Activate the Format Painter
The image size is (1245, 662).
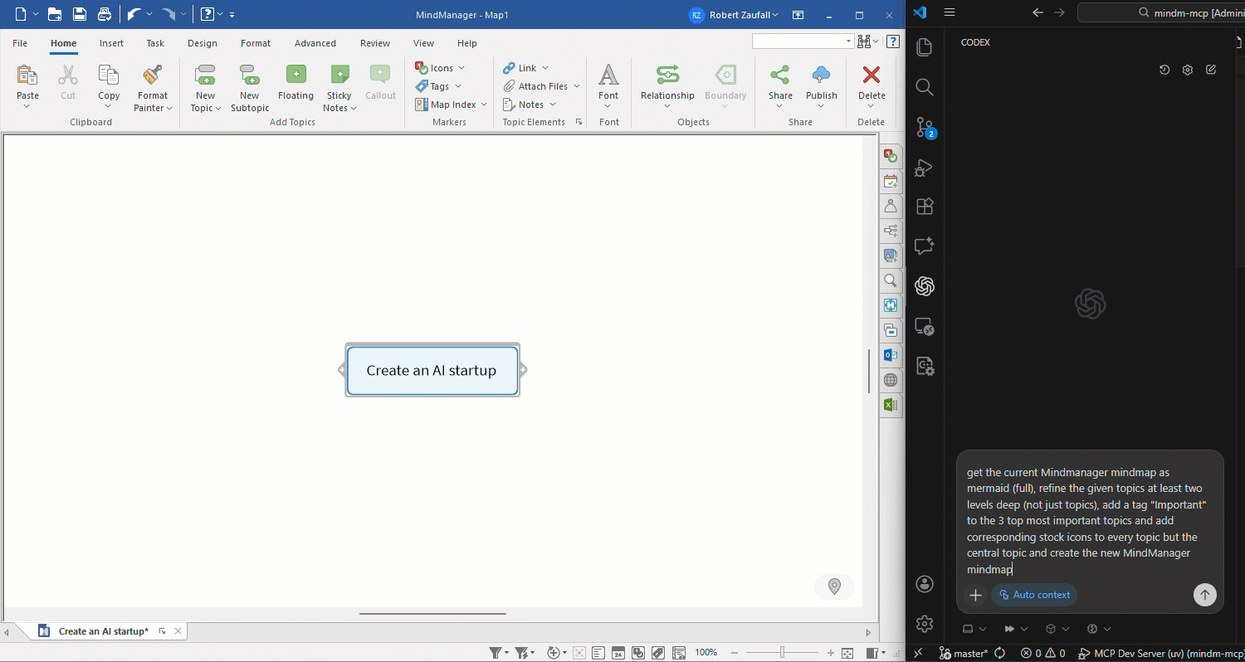tap(152, 86)
